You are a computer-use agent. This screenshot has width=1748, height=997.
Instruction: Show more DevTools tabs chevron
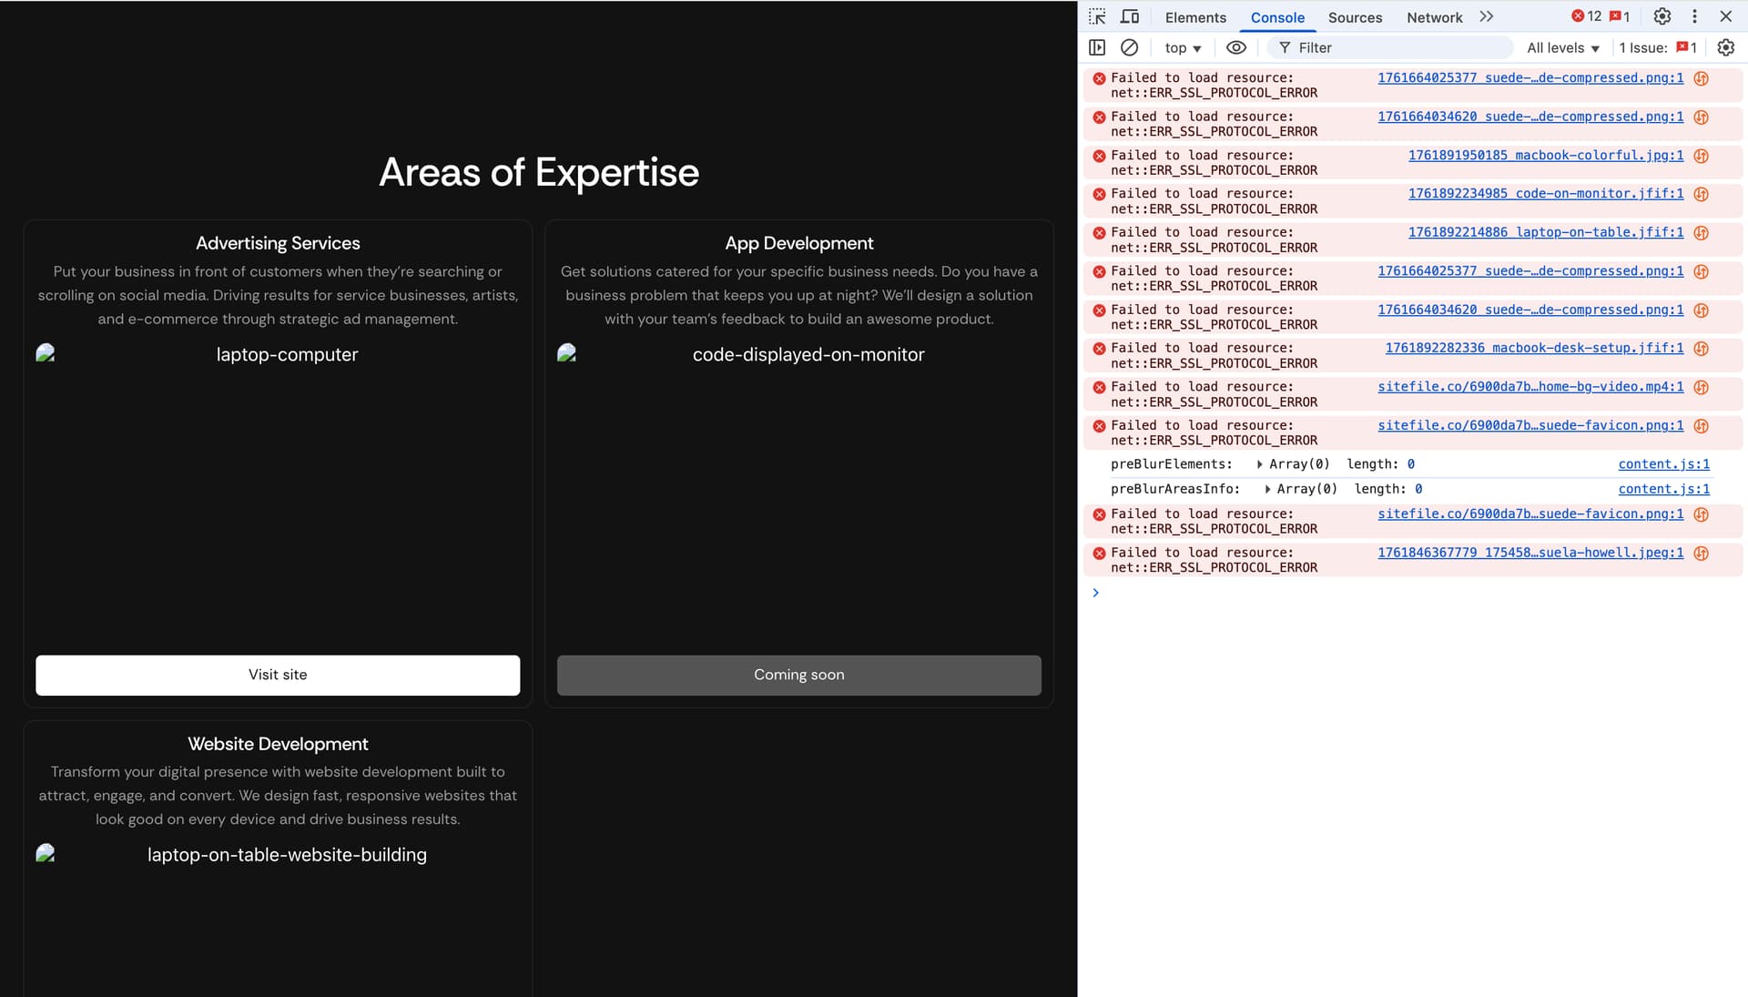tap(1487, 16)
